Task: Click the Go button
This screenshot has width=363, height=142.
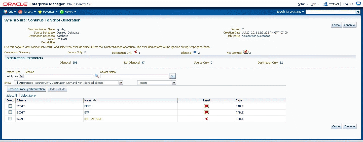Action: tap(172, 76)
